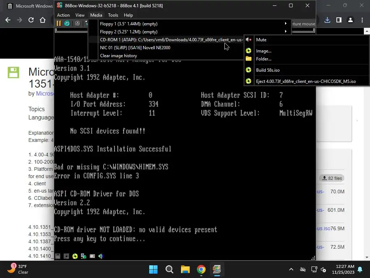Choose Folder... in CD-ROM submenu
The width and height of the screenshot is (370, 278).
[307, 59]
